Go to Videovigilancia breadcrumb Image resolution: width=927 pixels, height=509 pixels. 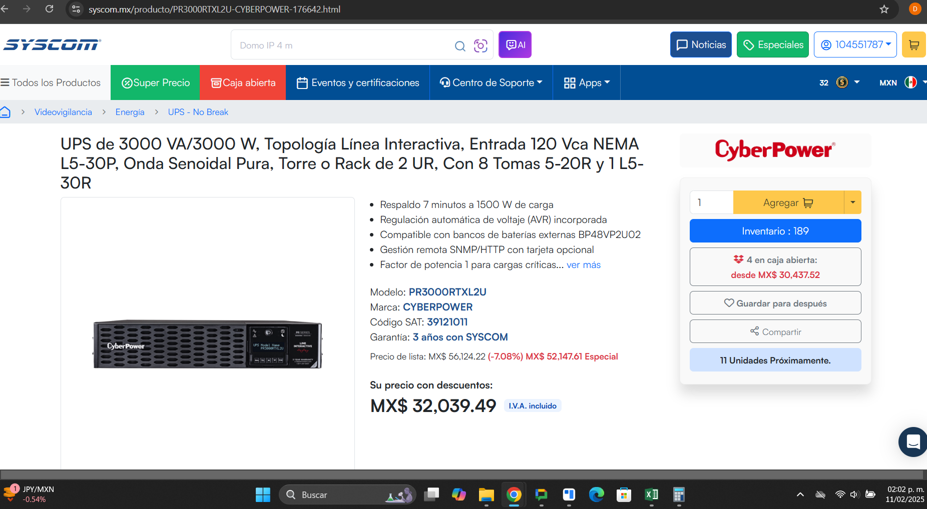63,112
